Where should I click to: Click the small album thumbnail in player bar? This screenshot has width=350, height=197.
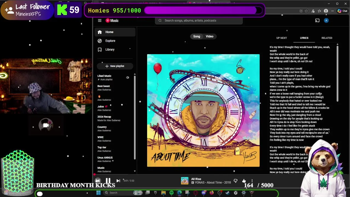point(185,181)
